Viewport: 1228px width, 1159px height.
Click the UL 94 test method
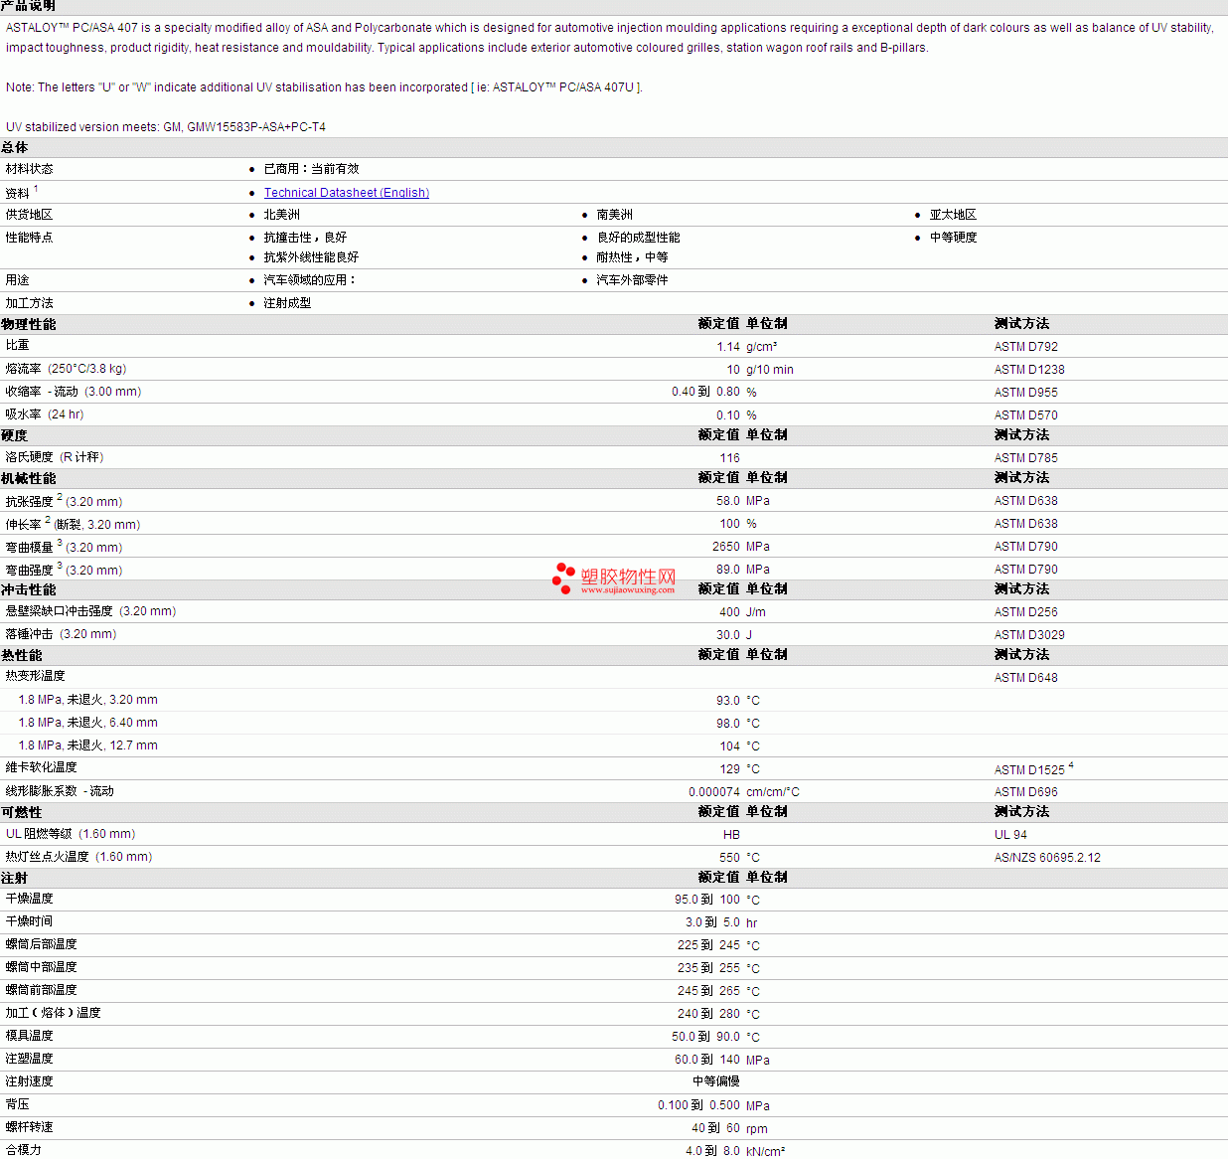pos(1010,835)
